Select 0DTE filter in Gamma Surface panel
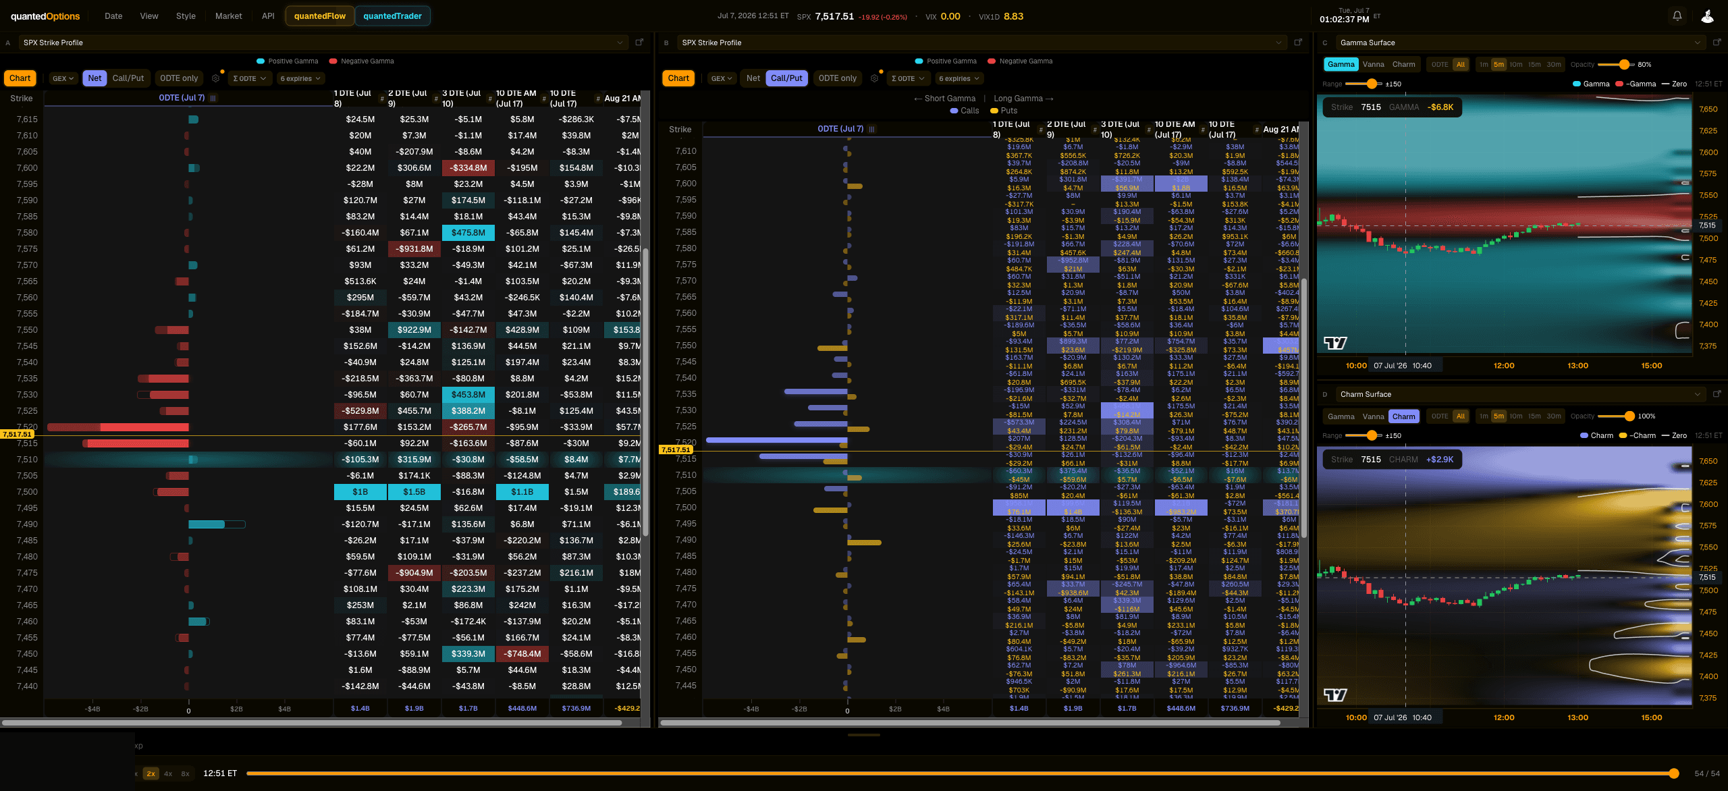 (1440, 65)
